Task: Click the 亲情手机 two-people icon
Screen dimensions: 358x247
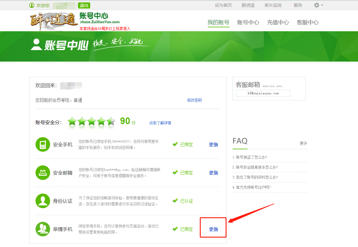Action: tap(43, 229)
